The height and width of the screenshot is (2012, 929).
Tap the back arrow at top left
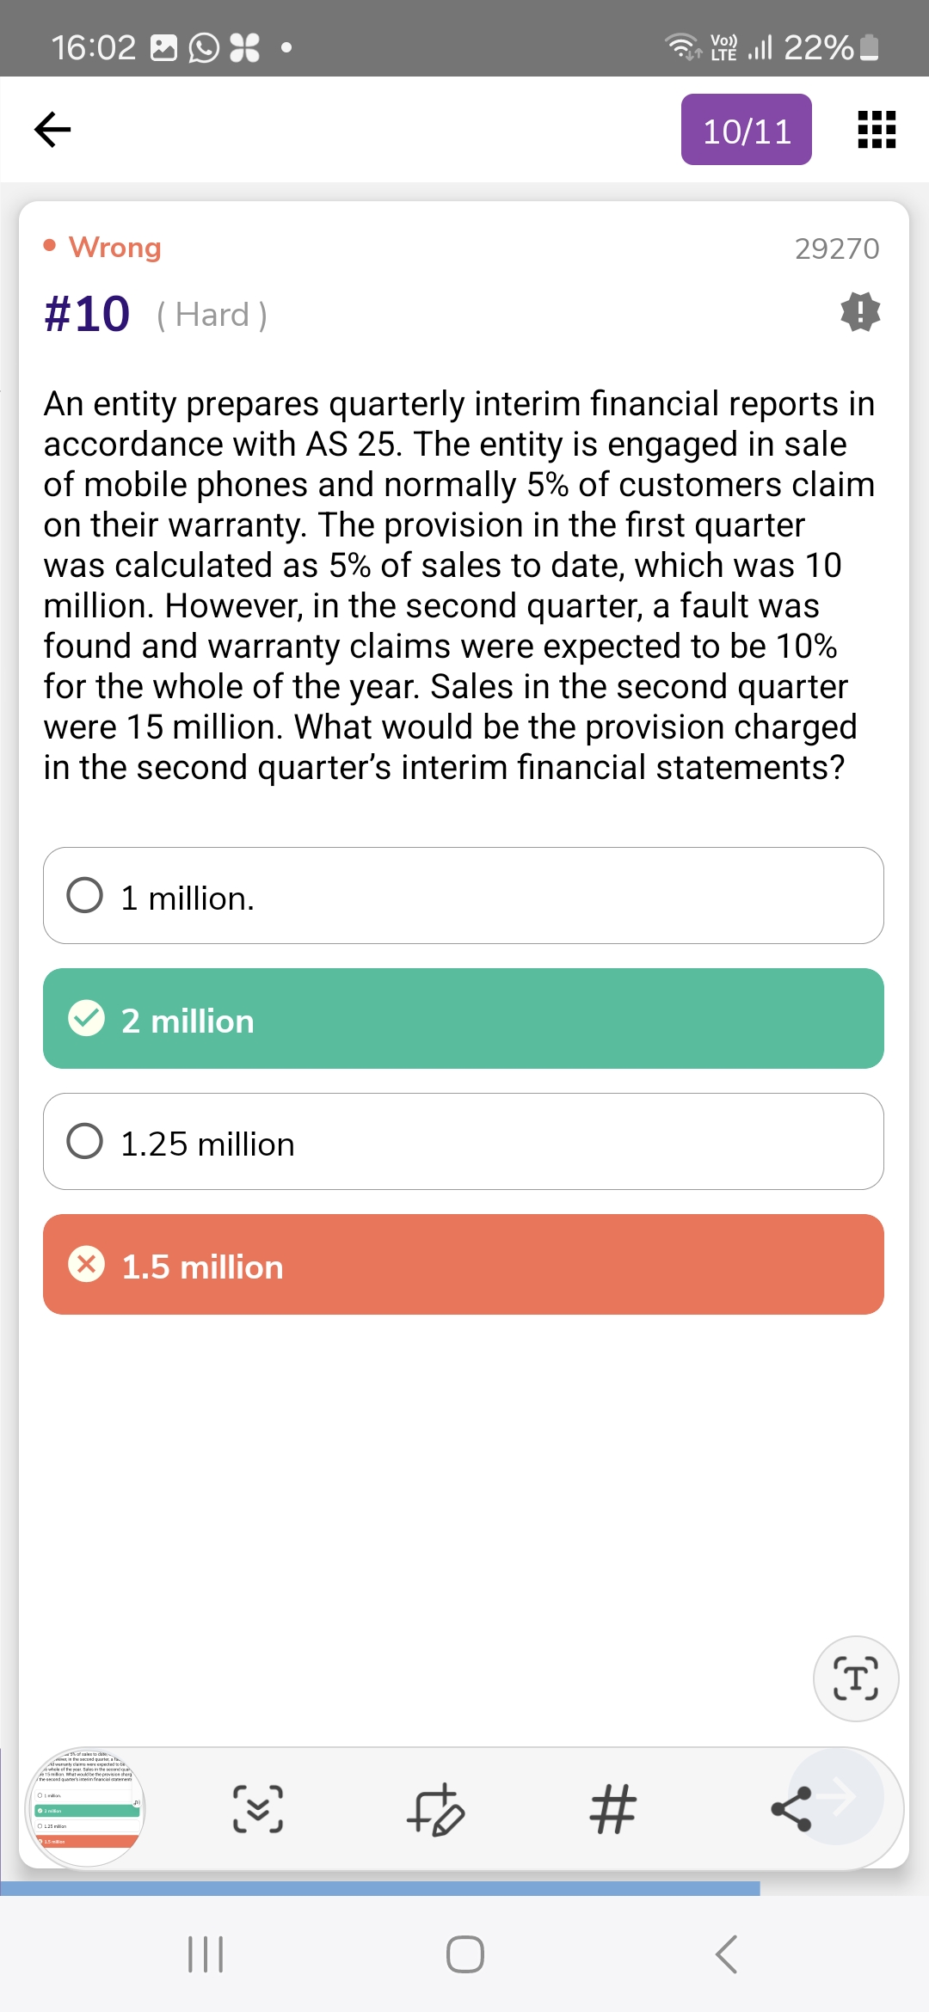tap(52, 130)
